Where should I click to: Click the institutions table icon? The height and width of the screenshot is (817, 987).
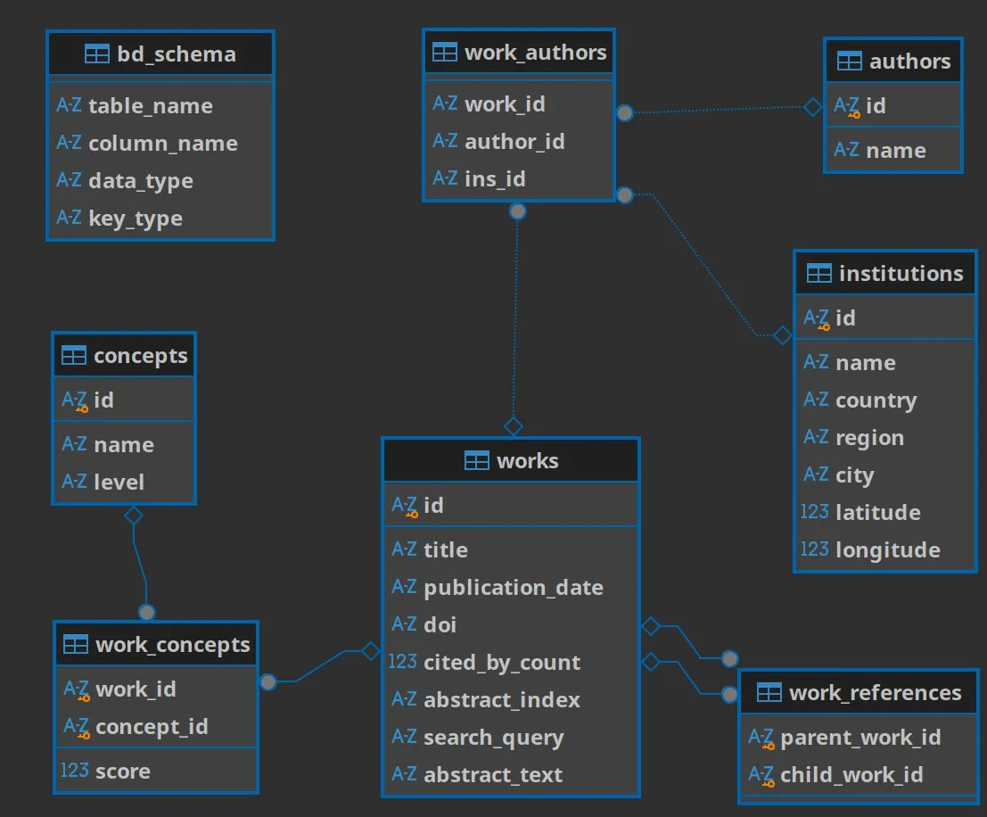point(818,274)
